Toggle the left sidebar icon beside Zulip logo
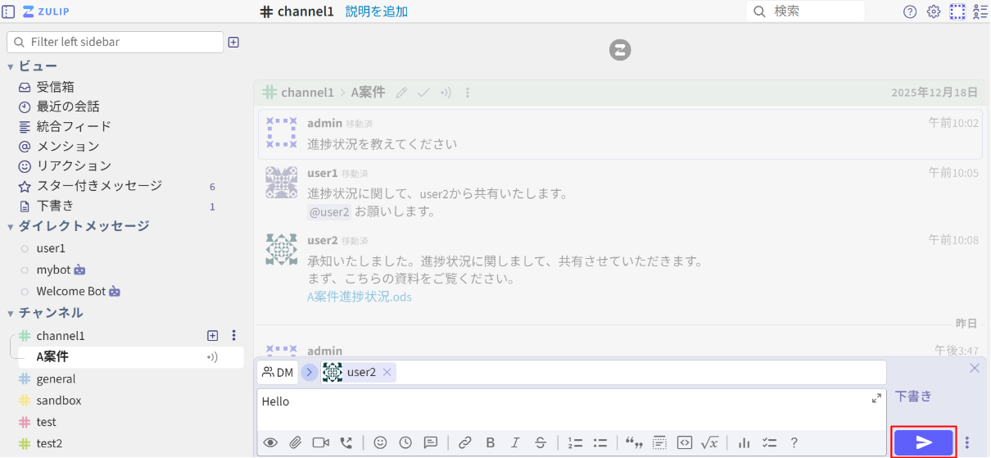Image resolution: width=991 pixels, height=458 pixels. 9,11
